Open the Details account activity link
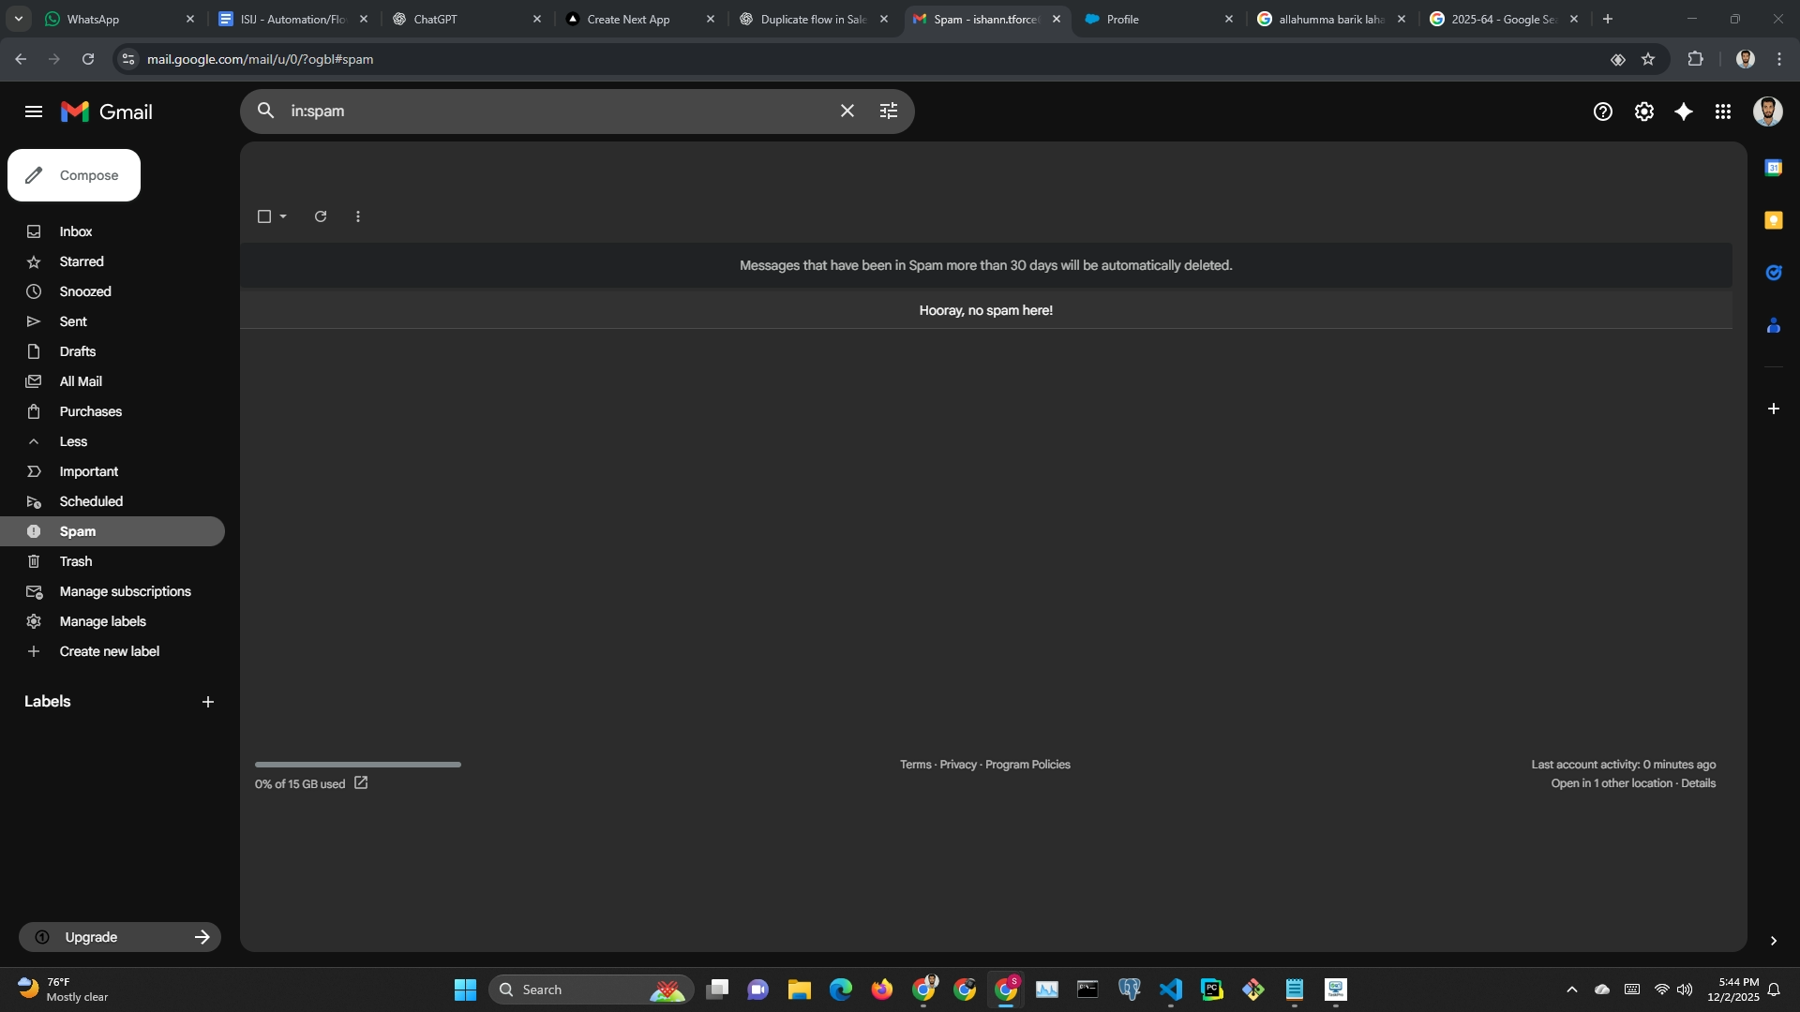1800x1012 pixels. [x=1698, y=783]
